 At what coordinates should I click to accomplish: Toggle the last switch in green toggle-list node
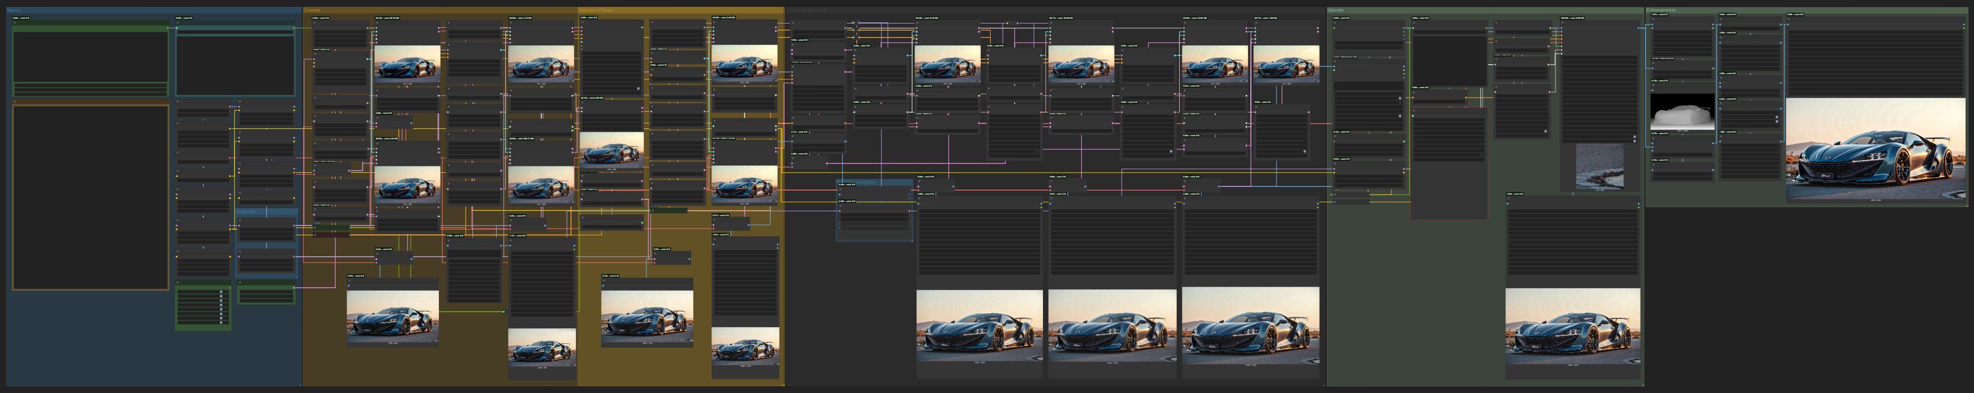220,321
